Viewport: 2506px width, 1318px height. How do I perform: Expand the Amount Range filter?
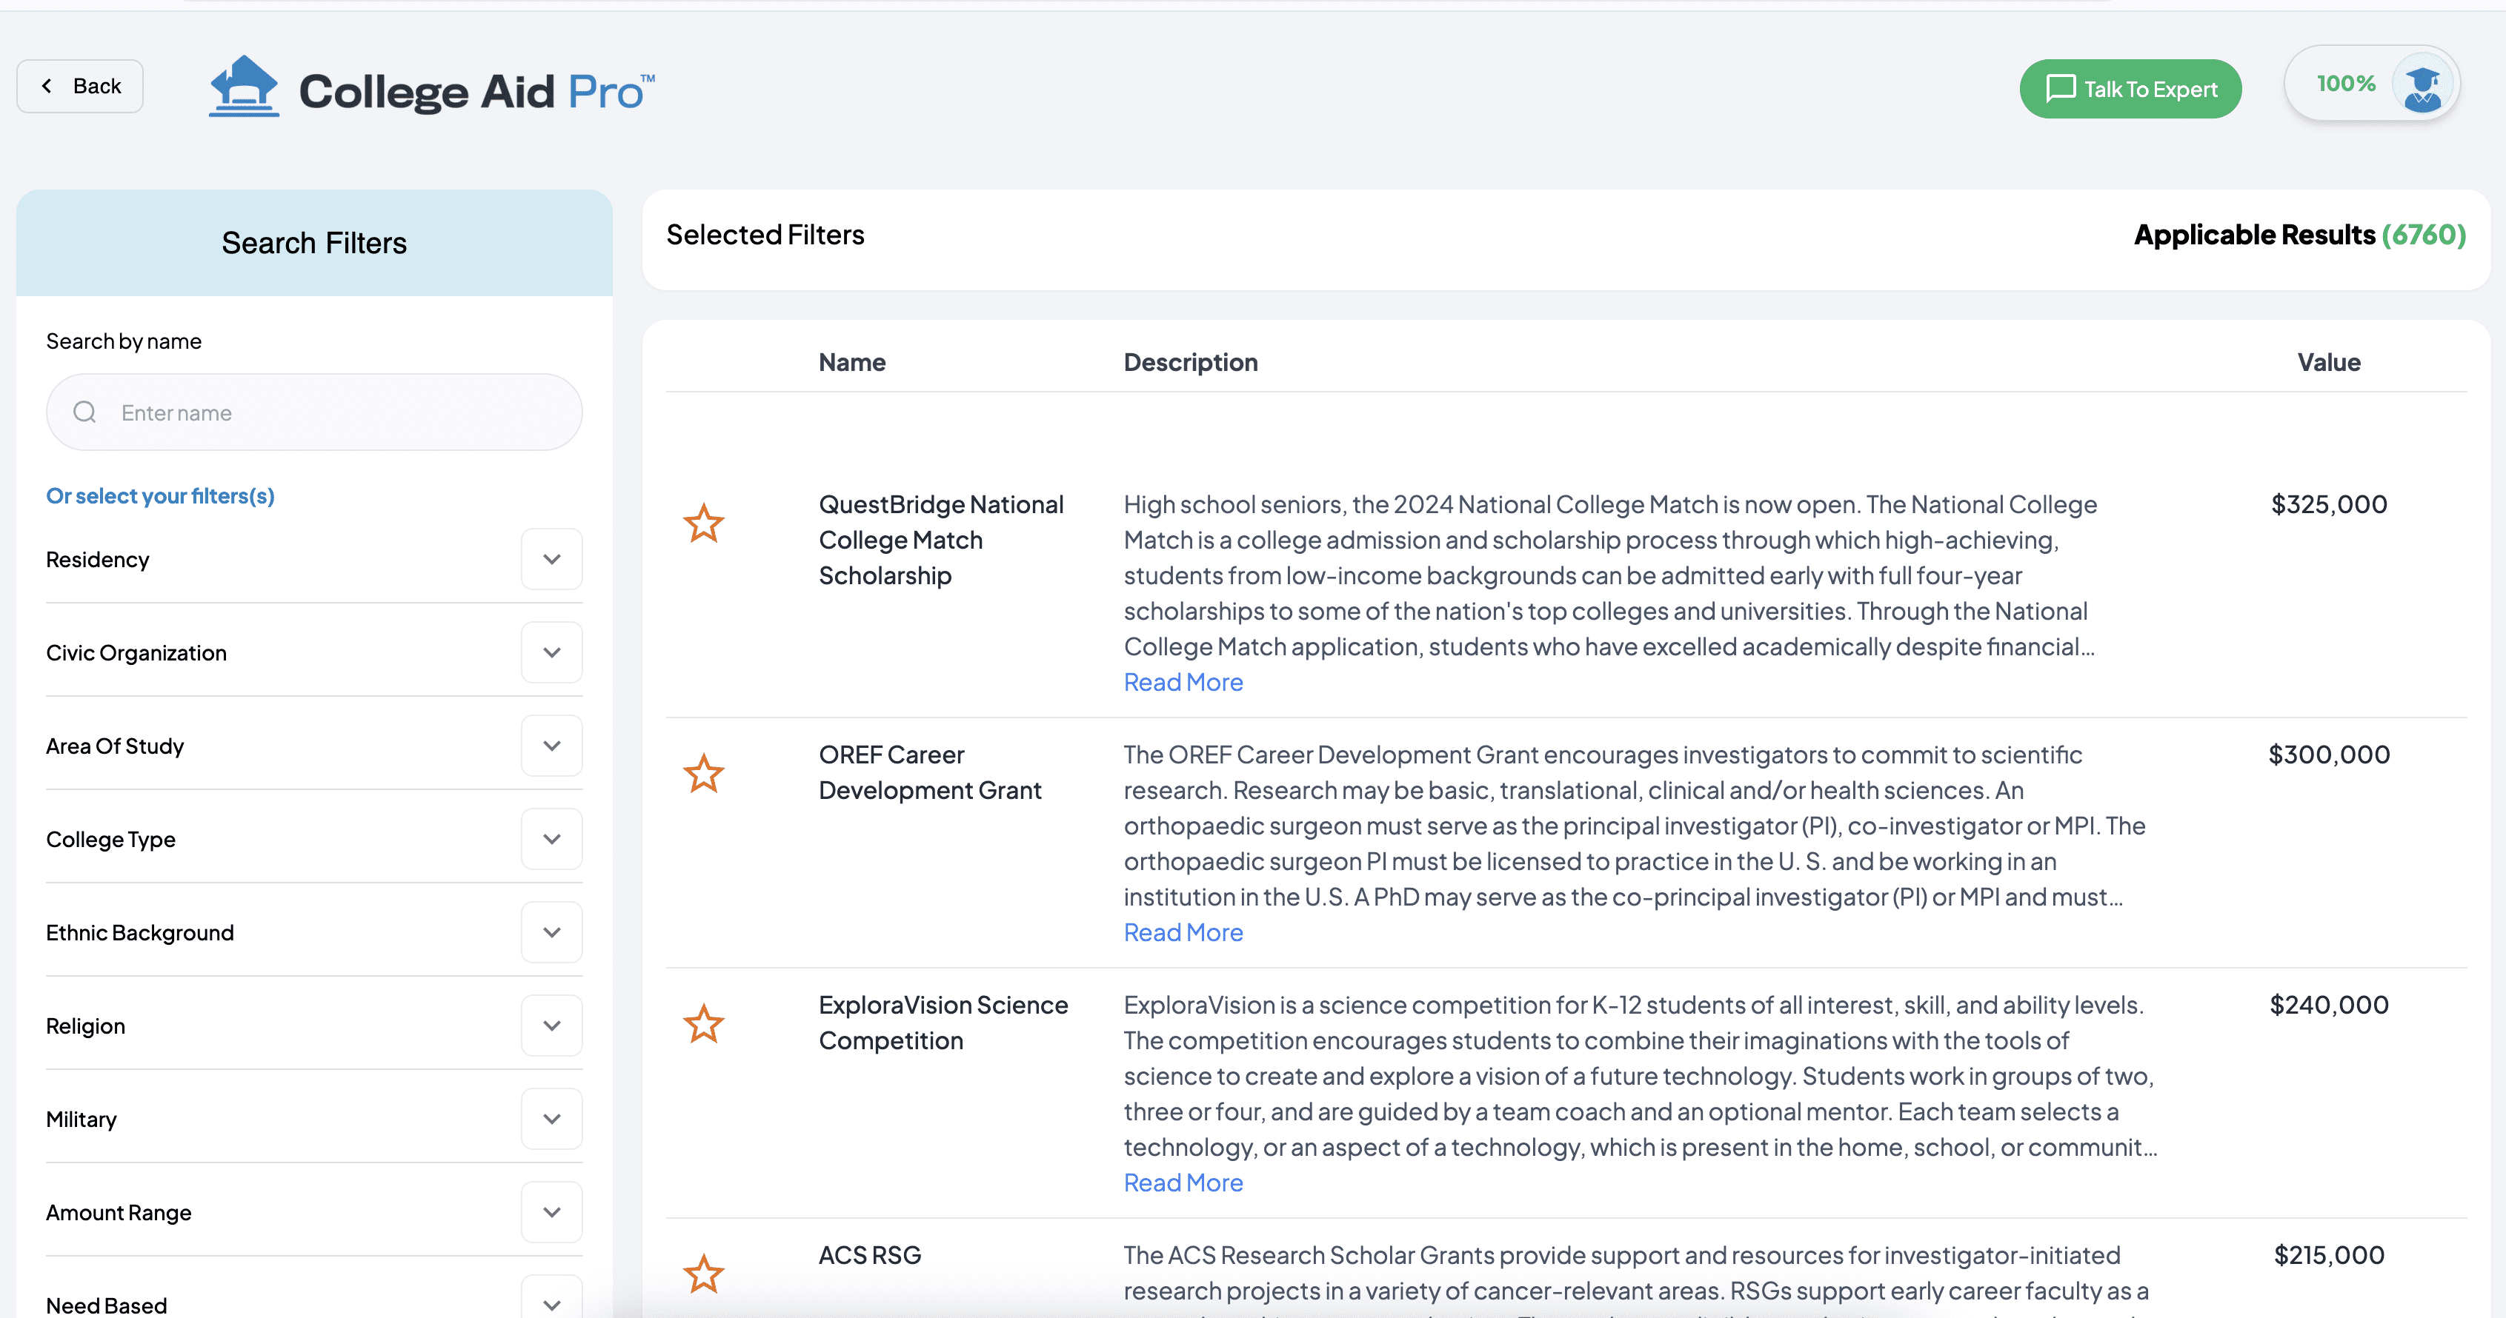(551, 1212)
